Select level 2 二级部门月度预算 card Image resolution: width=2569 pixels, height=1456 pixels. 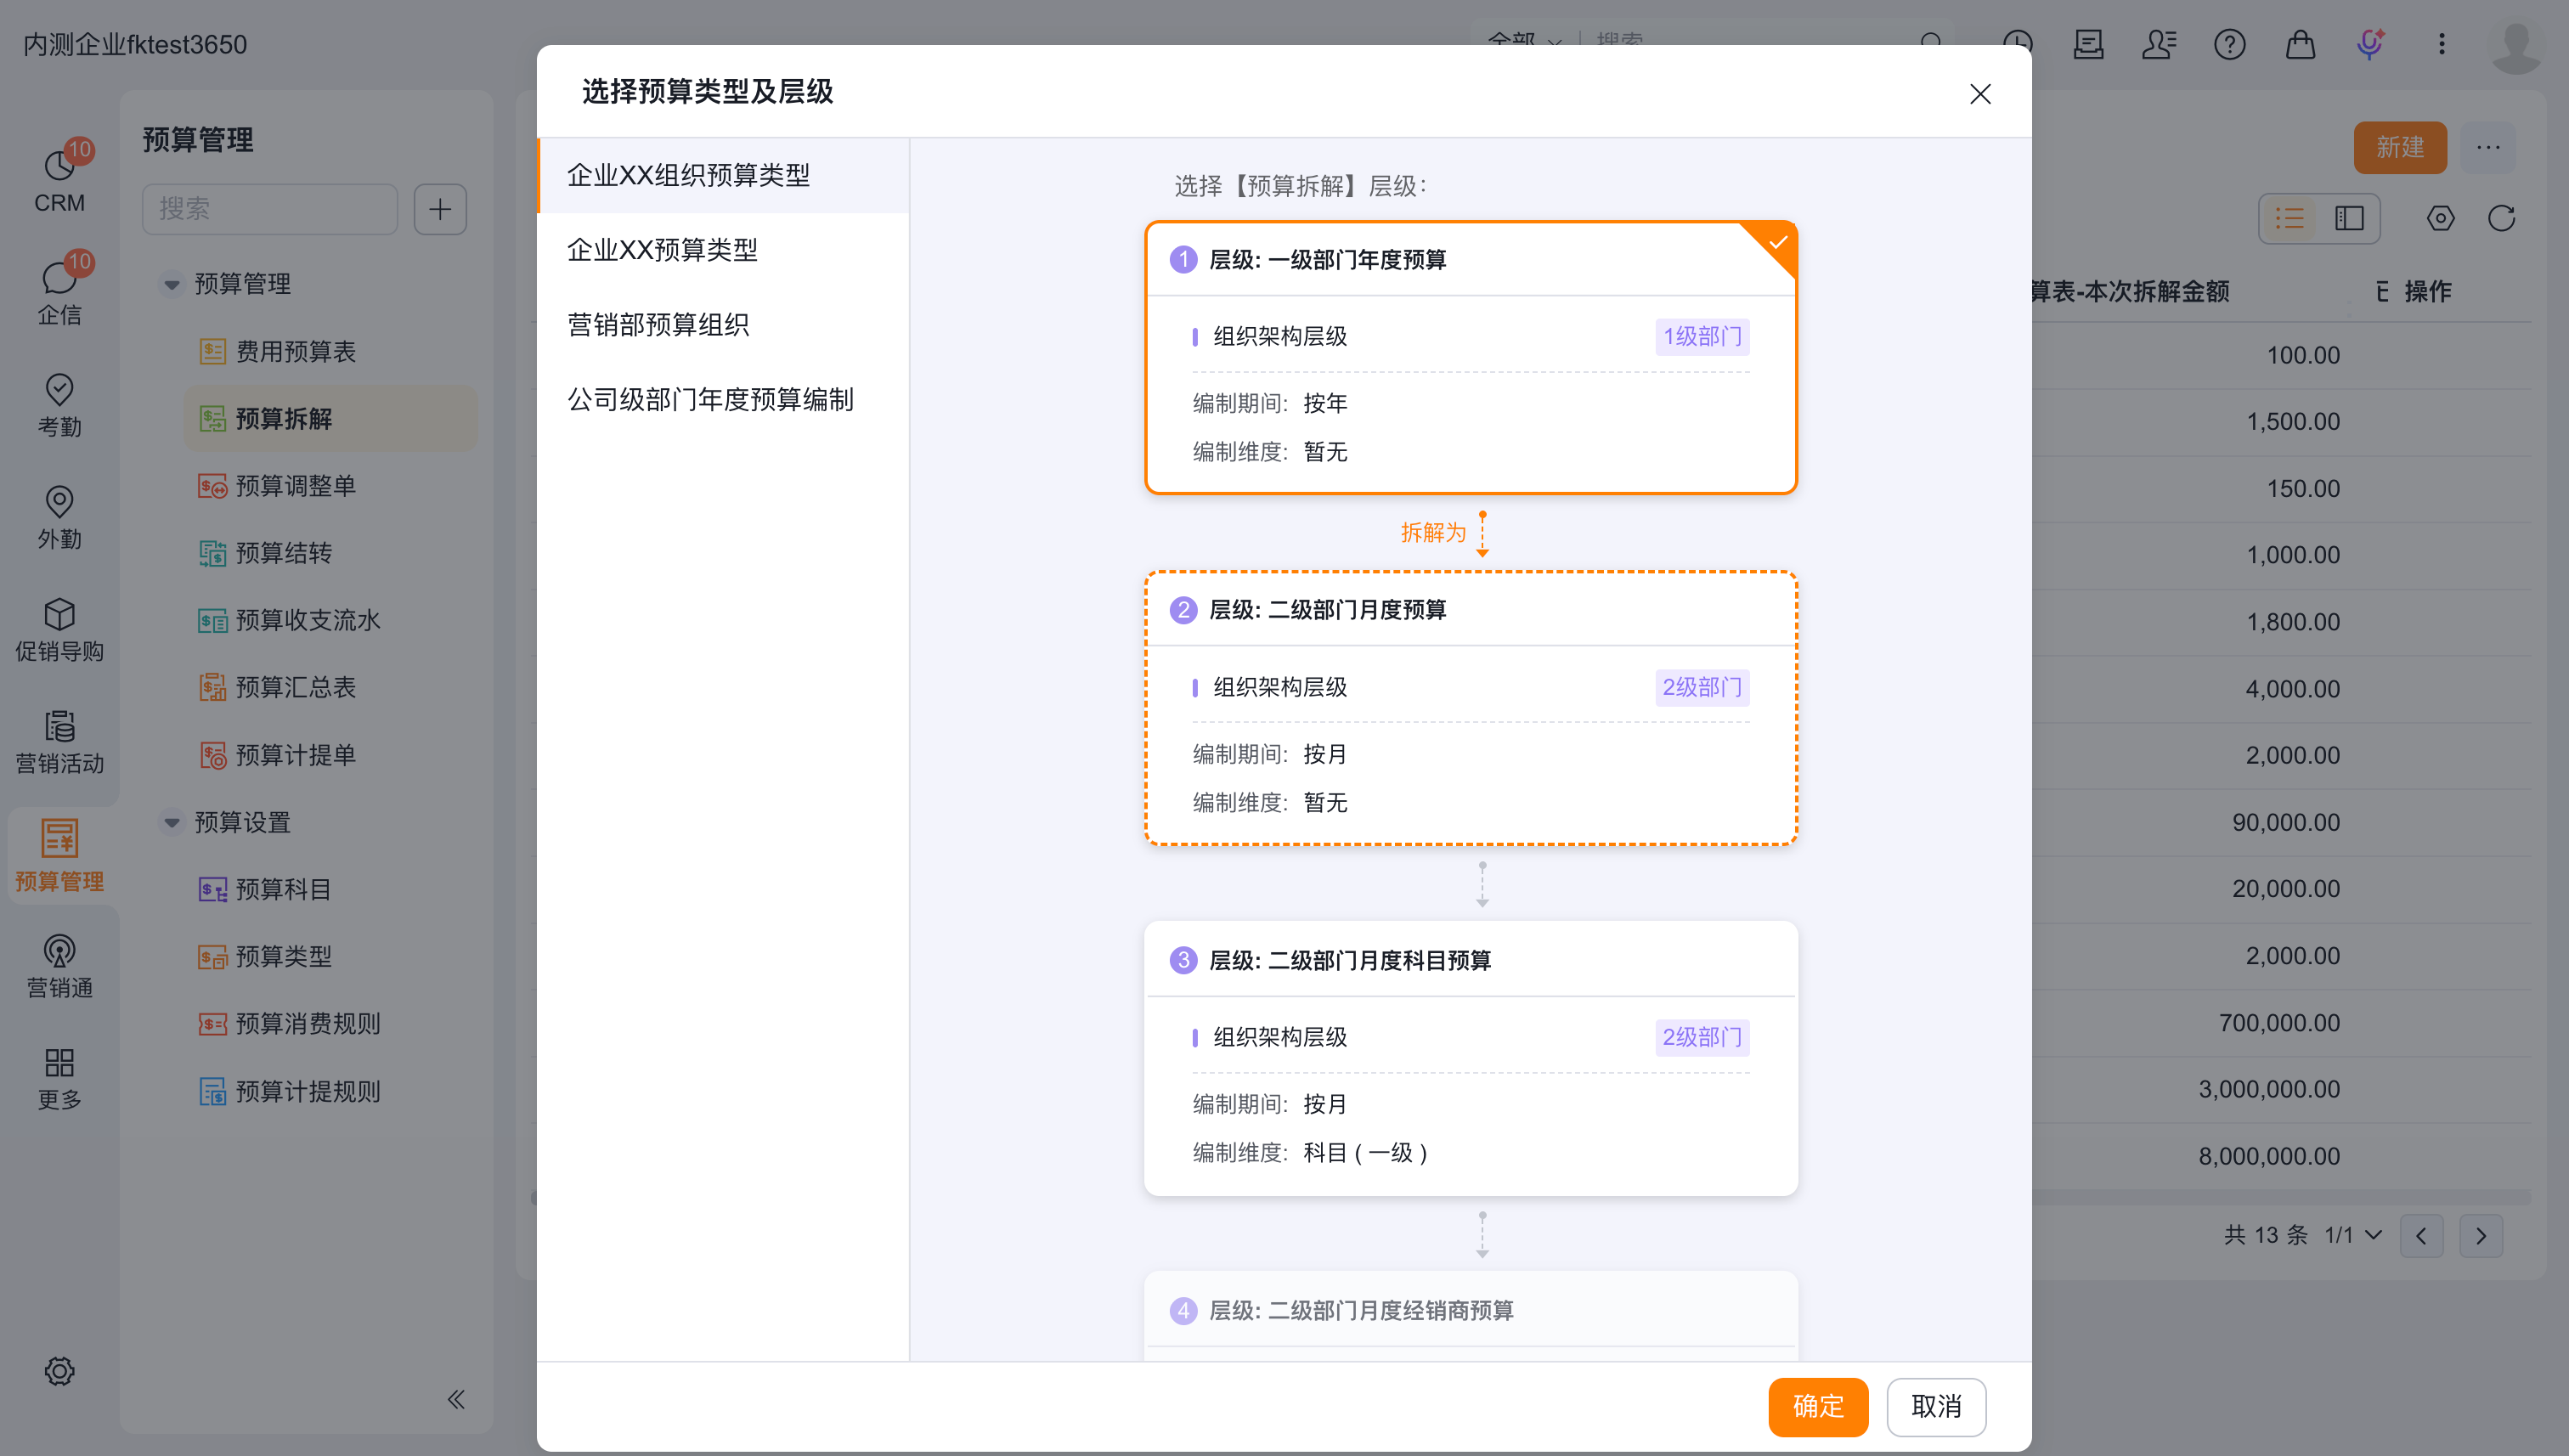1470,708
